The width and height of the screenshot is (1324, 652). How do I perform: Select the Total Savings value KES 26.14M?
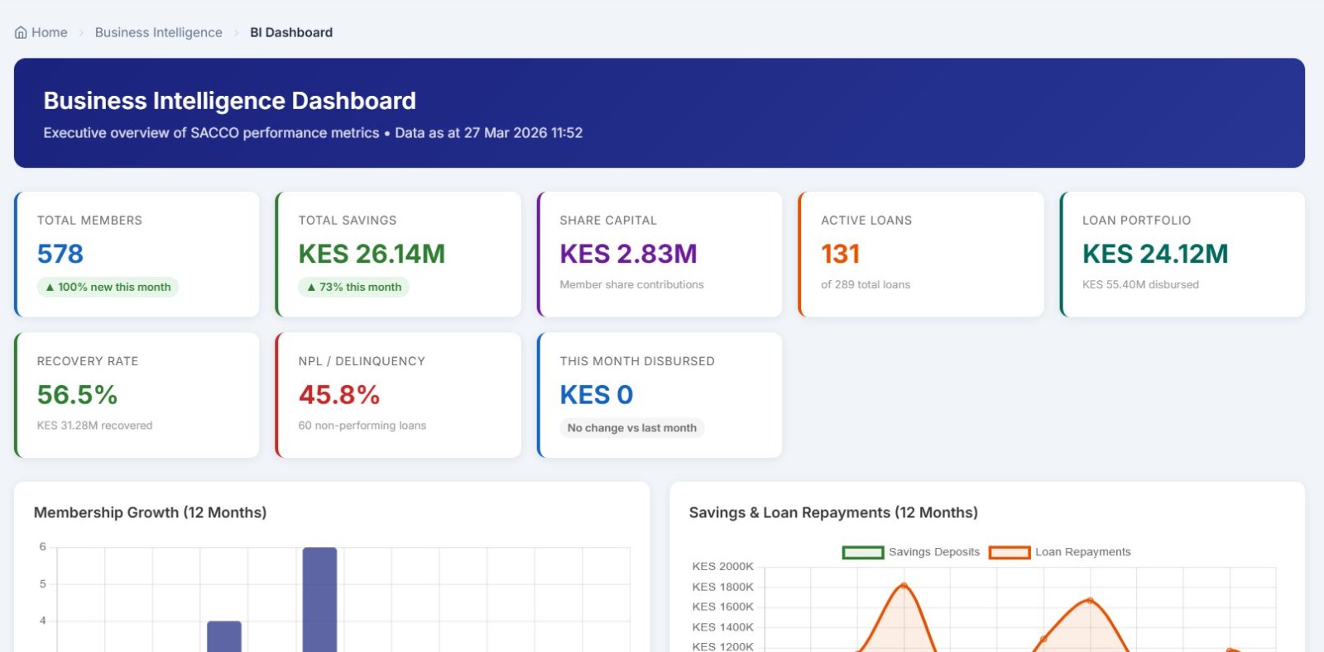point(372,254)
